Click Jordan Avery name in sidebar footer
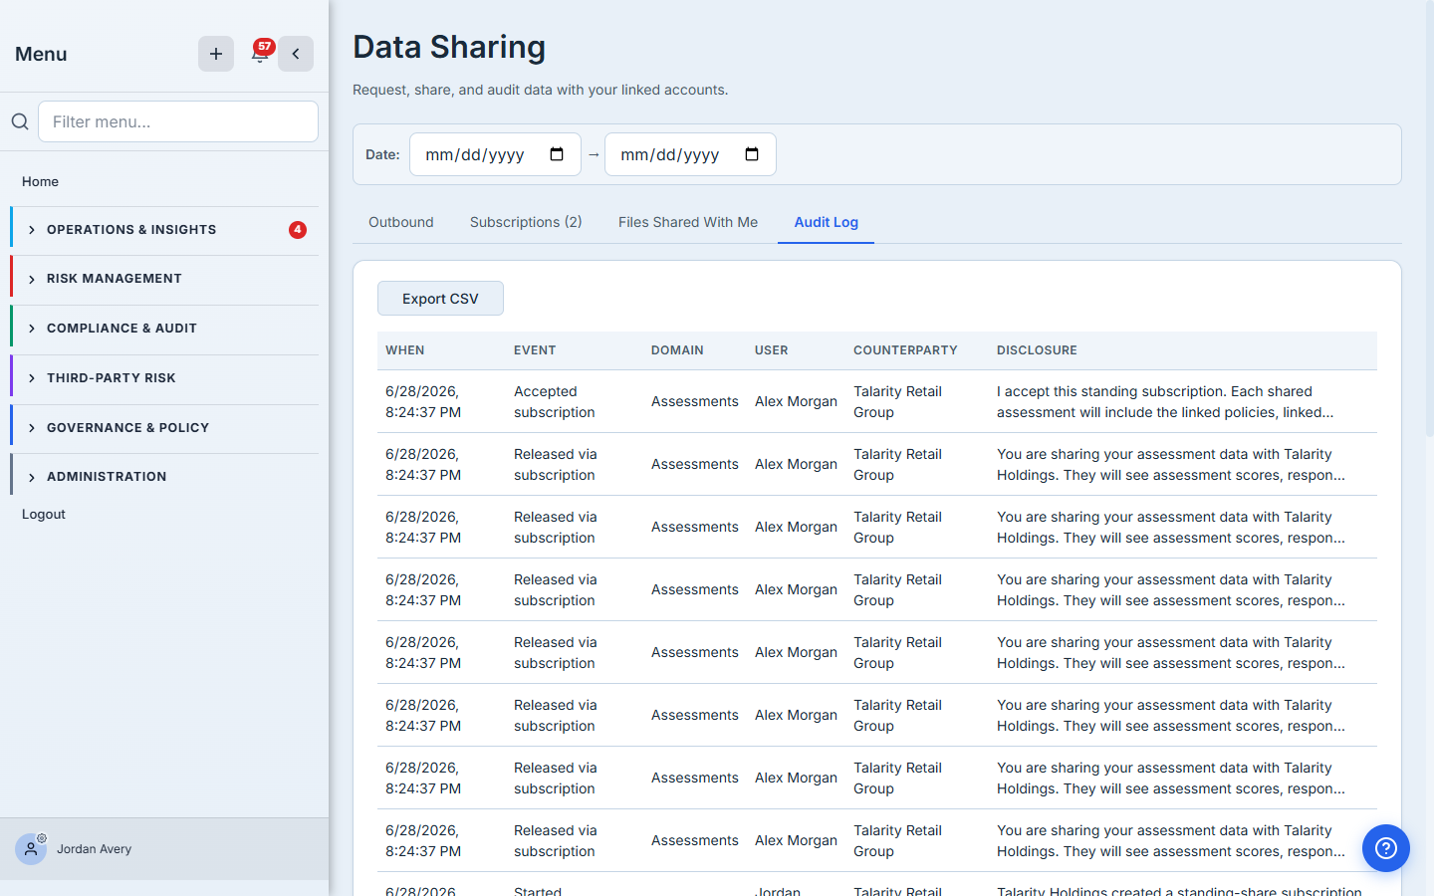This screenshot has height=896, width=1434. pos(94,849)
